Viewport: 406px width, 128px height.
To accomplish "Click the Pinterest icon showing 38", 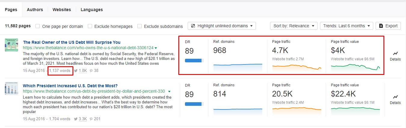I will (91, 71).
